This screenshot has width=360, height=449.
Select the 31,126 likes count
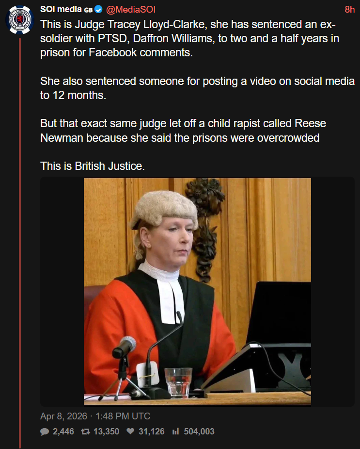click(x=152, y=432)
